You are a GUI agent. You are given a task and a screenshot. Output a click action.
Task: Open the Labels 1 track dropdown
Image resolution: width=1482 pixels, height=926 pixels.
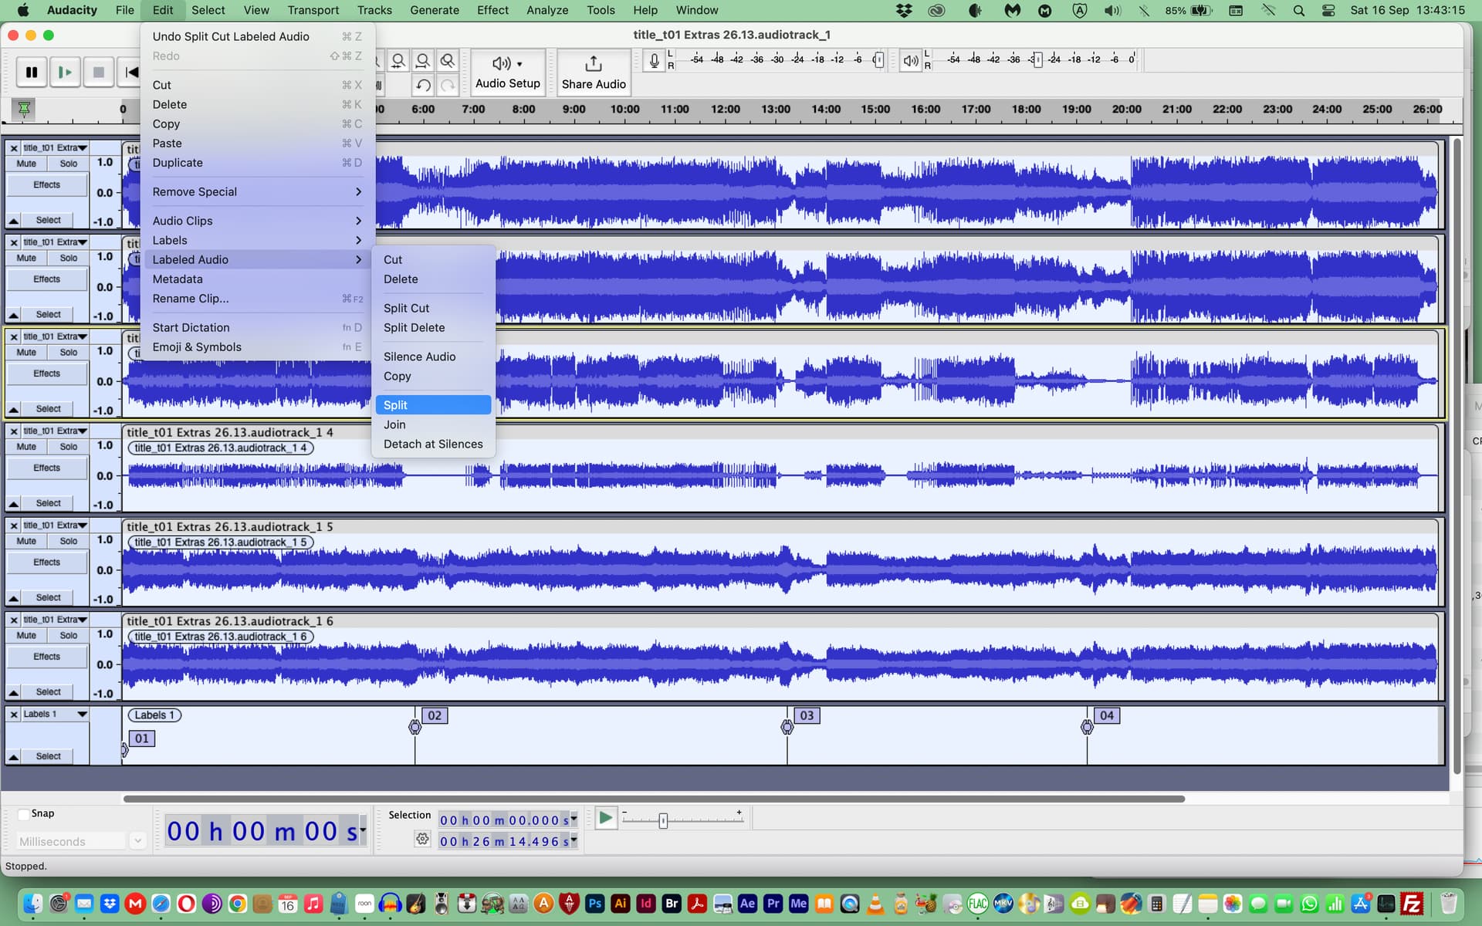click(x=82, y=715)
